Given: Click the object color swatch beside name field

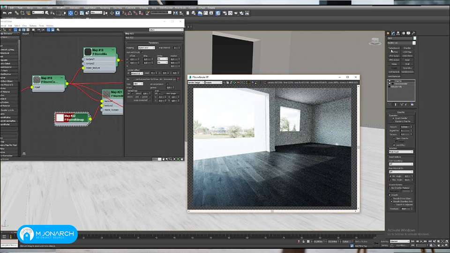Looking at the screenshot, I should tap(415, 38).
